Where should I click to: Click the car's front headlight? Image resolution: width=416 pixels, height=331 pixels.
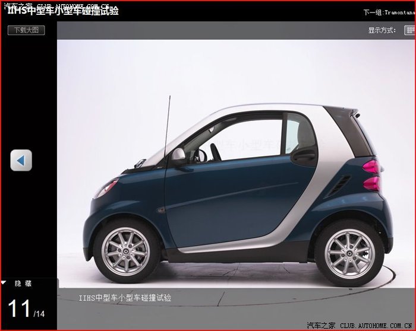[105, 189]
